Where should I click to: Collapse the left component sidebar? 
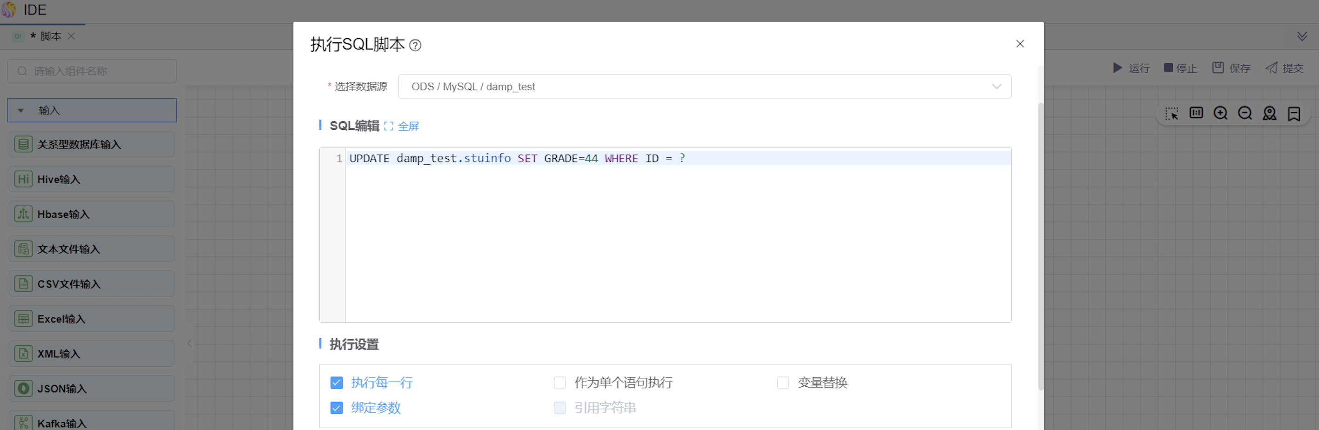click(x=189, y=343)
